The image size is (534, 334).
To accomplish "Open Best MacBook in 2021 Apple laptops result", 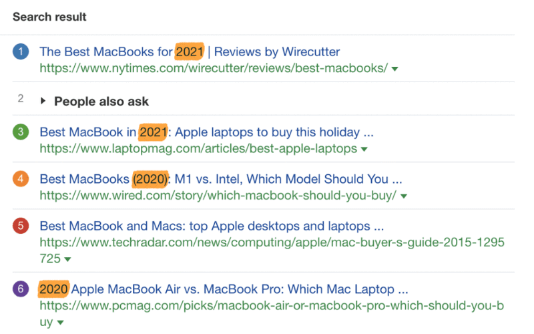I will tap(207, 132).
